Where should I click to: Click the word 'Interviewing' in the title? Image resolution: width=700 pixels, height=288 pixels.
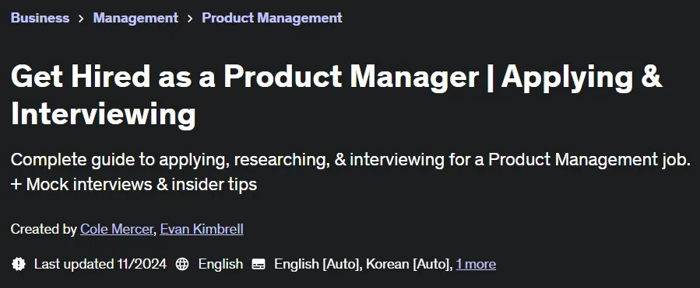coord(103,115)
